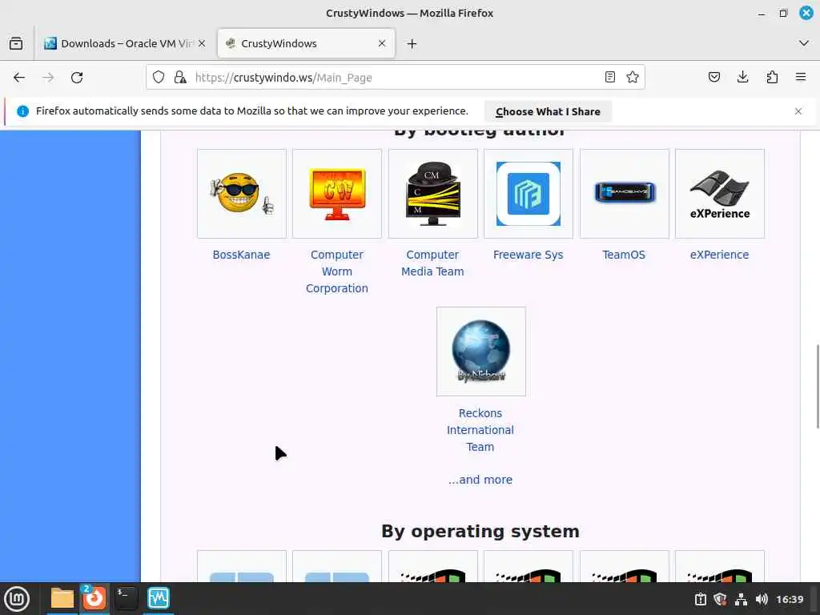Open the list all tabs chevron
Screen dimensions: 820x615
tap(804, 43)
